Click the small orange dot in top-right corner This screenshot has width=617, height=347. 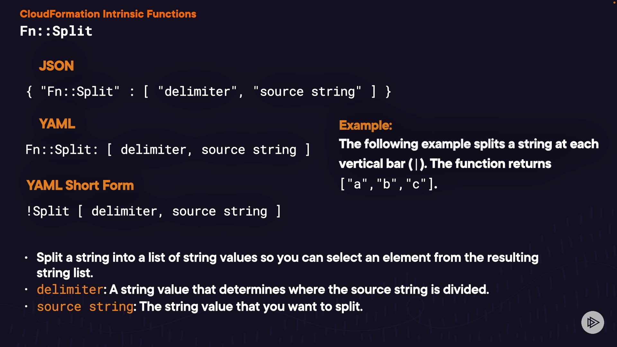(x=614, y=2)
